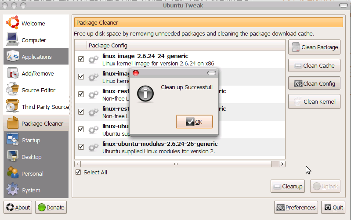
Task: Toggle checkbox of second linux-image row
Action: coord(81,76)
